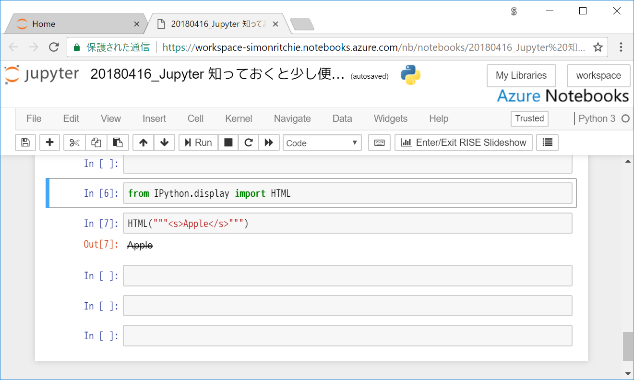
Task: Enter RISE Slideshow mode
Action: (x=463, y=142)
